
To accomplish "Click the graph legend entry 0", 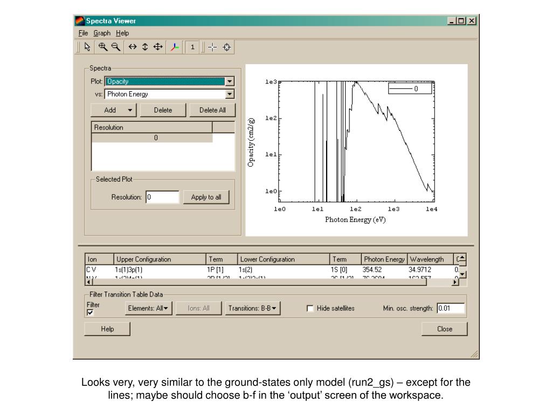I will [x=410, y=89].
